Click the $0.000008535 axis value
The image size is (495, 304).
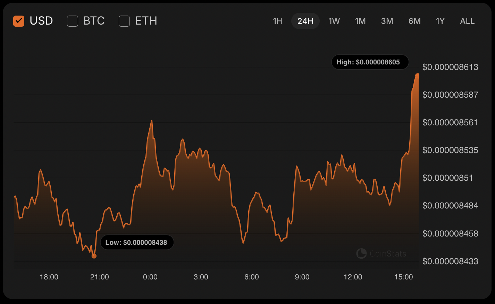coord(450,150)
